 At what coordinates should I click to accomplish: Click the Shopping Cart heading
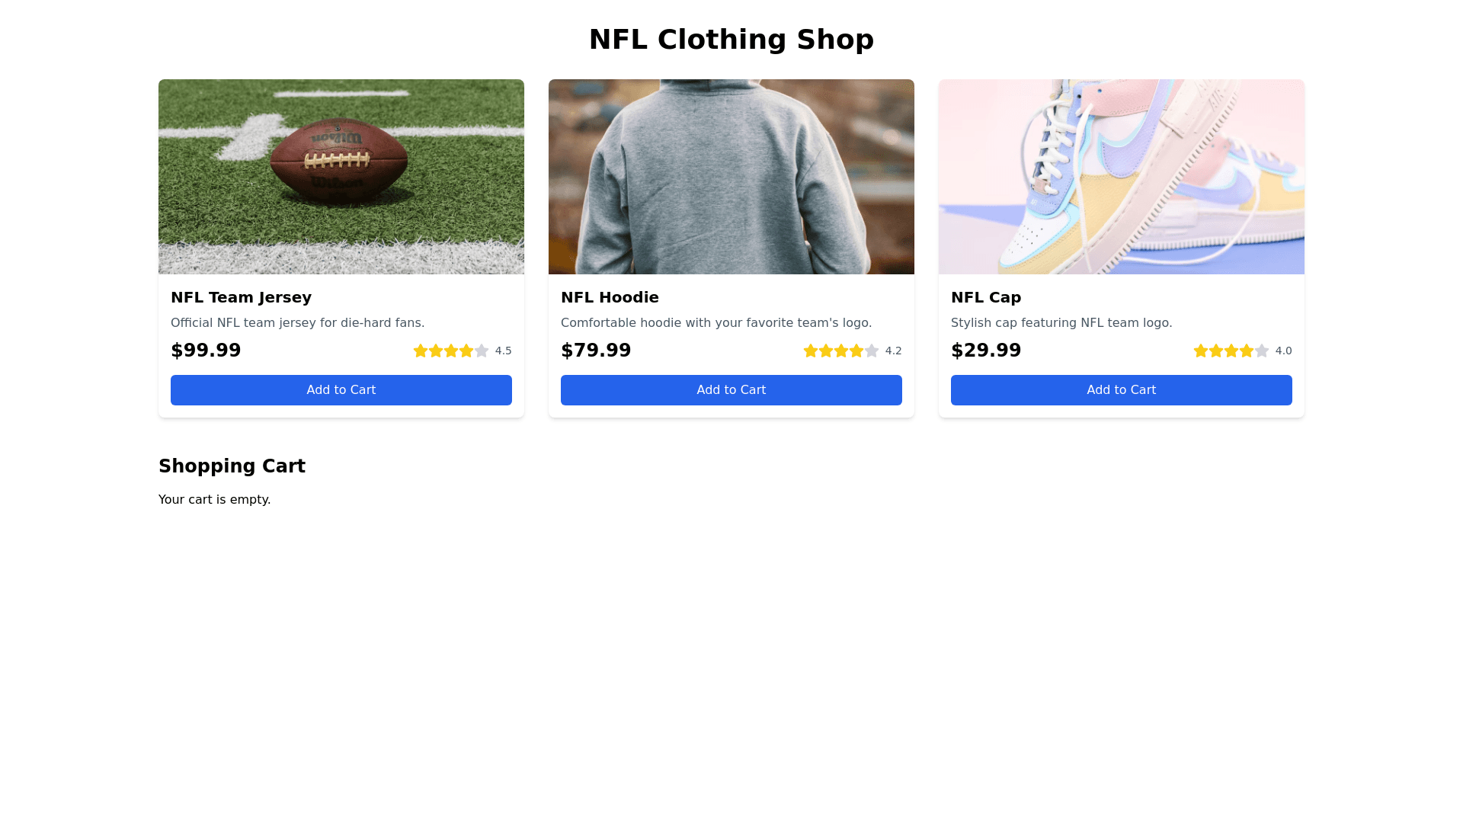click(232, 466)
